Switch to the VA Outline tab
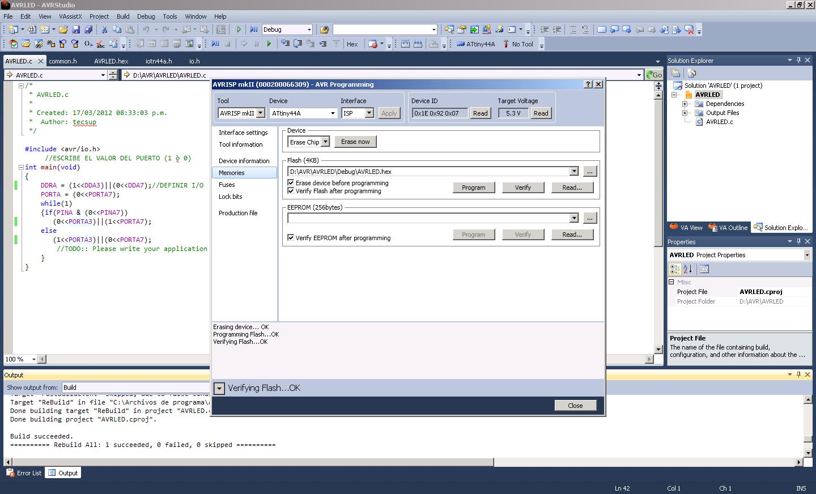 tap(729, 228)
